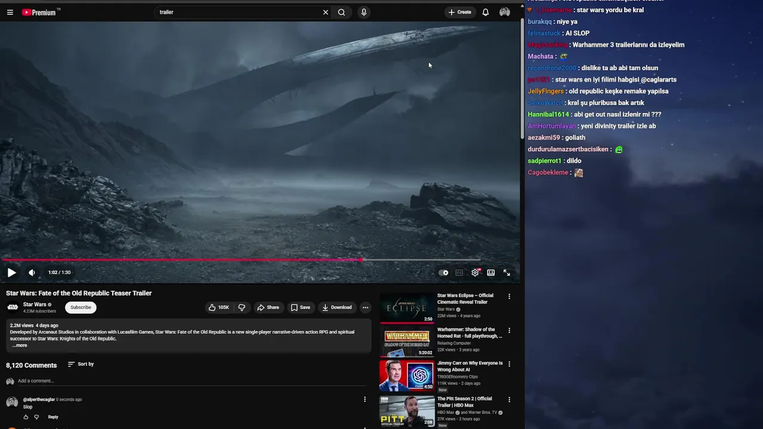Viewport: 763px width, 429px height.
Task: Toggle subtitles CC button
Action: [459, 272]
